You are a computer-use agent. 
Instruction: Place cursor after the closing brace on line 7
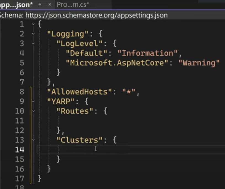(x=51, y=82)
